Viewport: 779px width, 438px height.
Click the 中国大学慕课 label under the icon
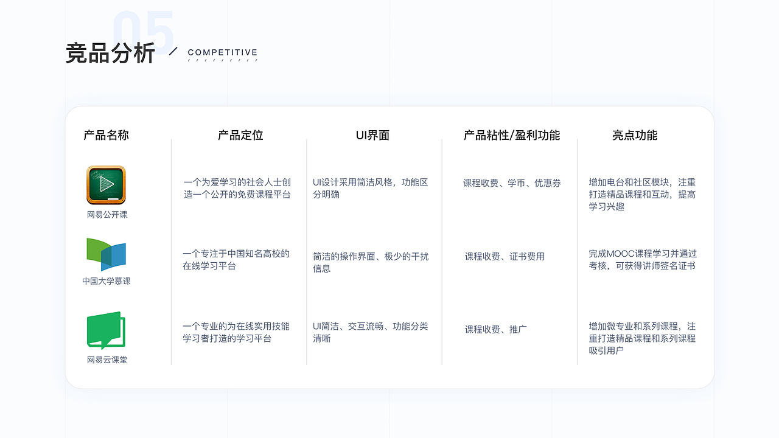(x=107, y=281)
